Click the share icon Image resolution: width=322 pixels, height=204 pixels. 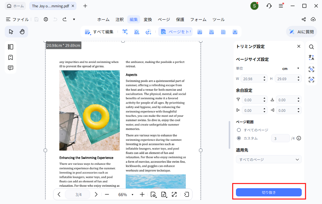tap(304, 19)
